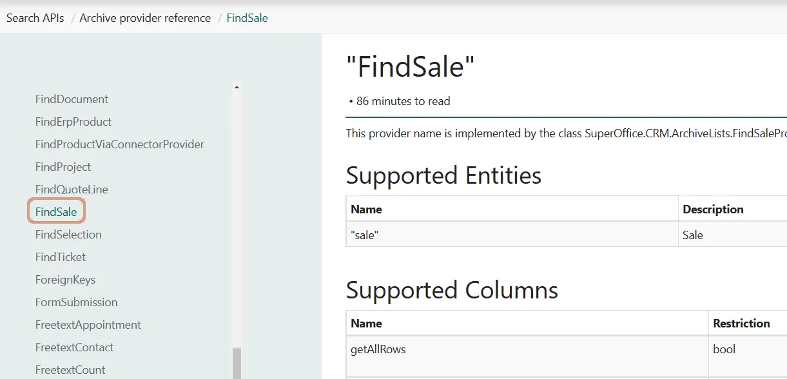This screenshot has width=787, height=379.
Task: Open FindProductViaConnectorProvider page
Action: click(120, 144)
